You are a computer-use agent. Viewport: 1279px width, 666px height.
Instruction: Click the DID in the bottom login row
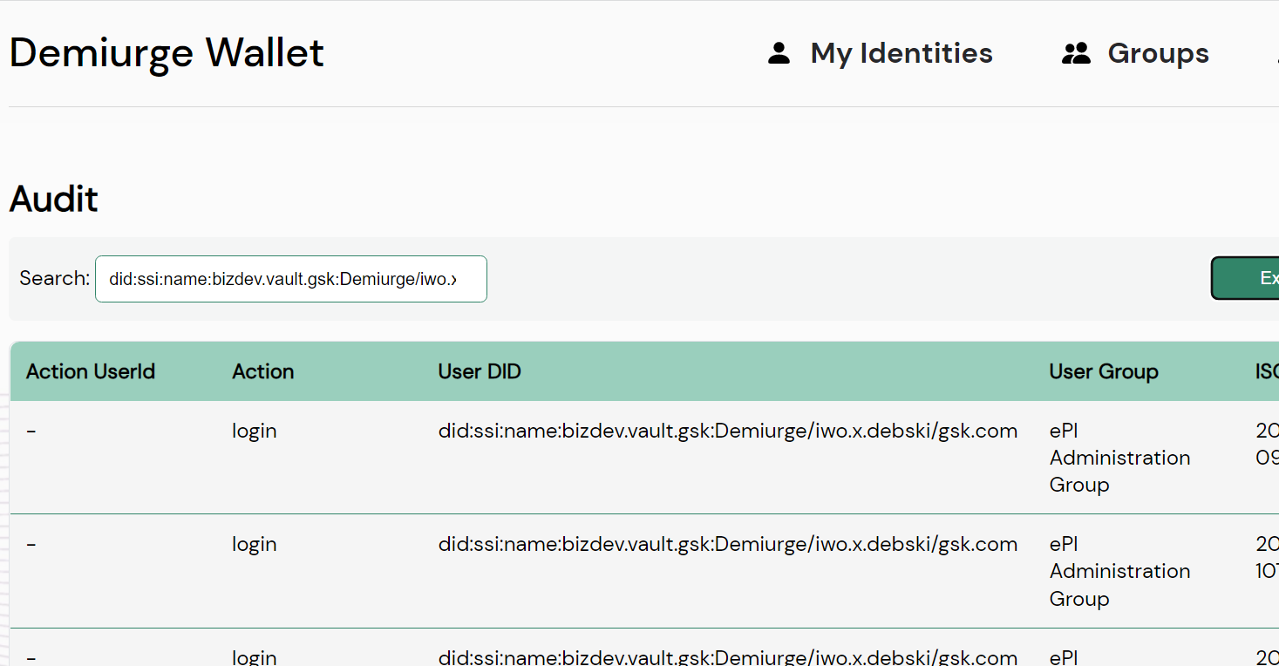pos(728,656)
